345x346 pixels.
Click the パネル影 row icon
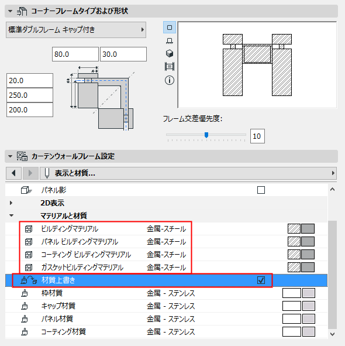point(26,190)
